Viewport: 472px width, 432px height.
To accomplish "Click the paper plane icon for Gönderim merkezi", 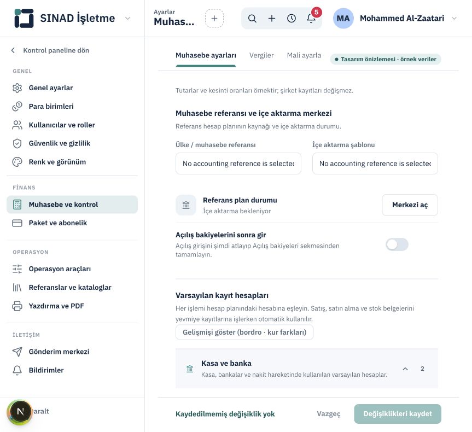I will [x=17, y=352].
